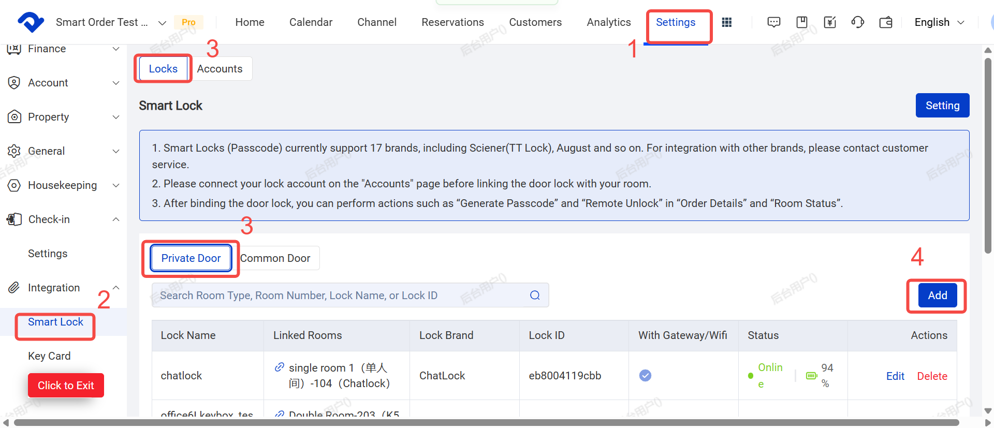This screenshot has width=994, height=428.
Task: Expand the Housekeeping menu chevron
Action: click(x=116, y=185)
